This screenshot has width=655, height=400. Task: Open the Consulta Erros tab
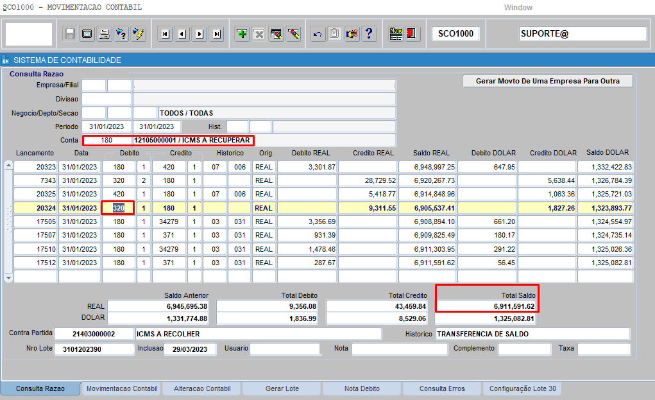[x=442, y=388]
